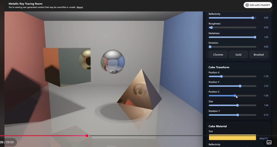Click the Emission slider handle
Viewport: 277px width, 147px height.
point(210,47)
